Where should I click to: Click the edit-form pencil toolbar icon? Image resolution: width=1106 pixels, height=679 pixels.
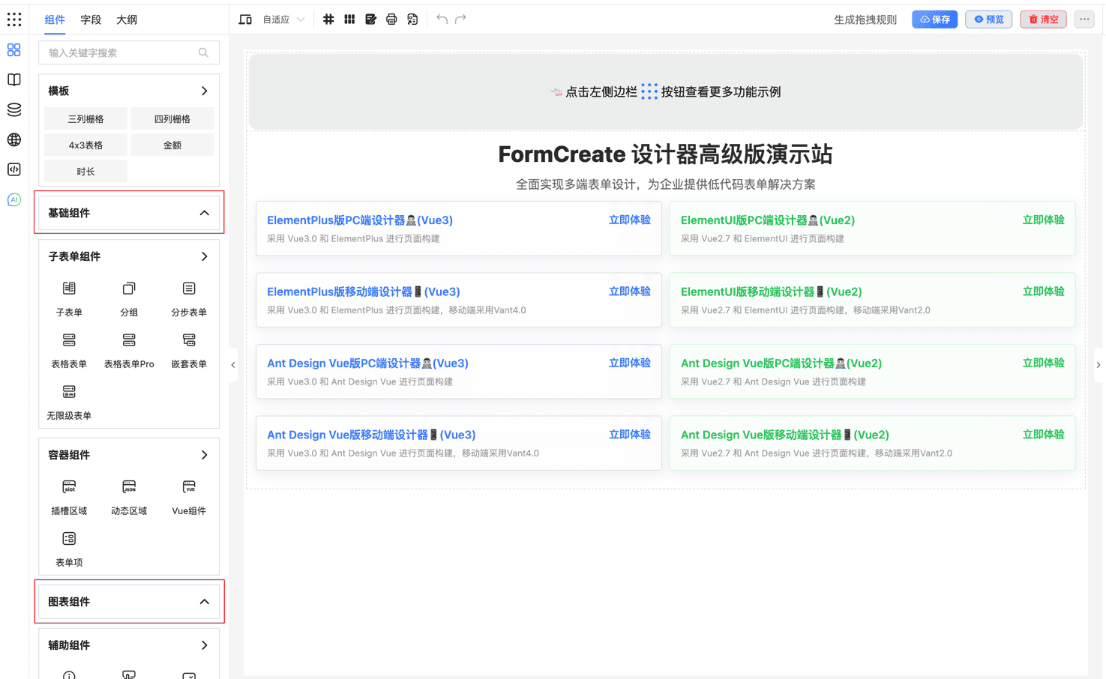(370, 19)
